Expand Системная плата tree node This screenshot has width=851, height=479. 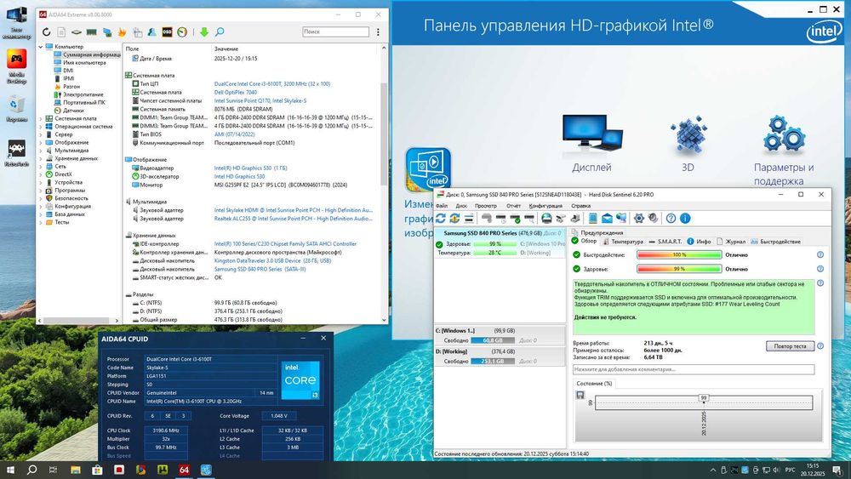tap(41, 118)
